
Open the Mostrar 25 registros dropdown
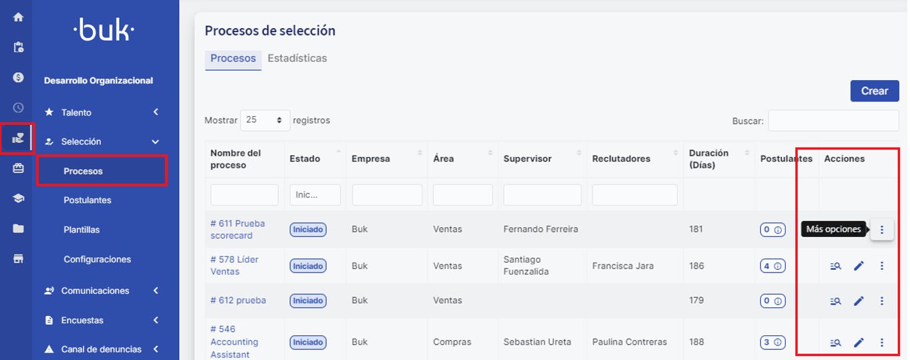pyautogui.click(x=265, y=120)
